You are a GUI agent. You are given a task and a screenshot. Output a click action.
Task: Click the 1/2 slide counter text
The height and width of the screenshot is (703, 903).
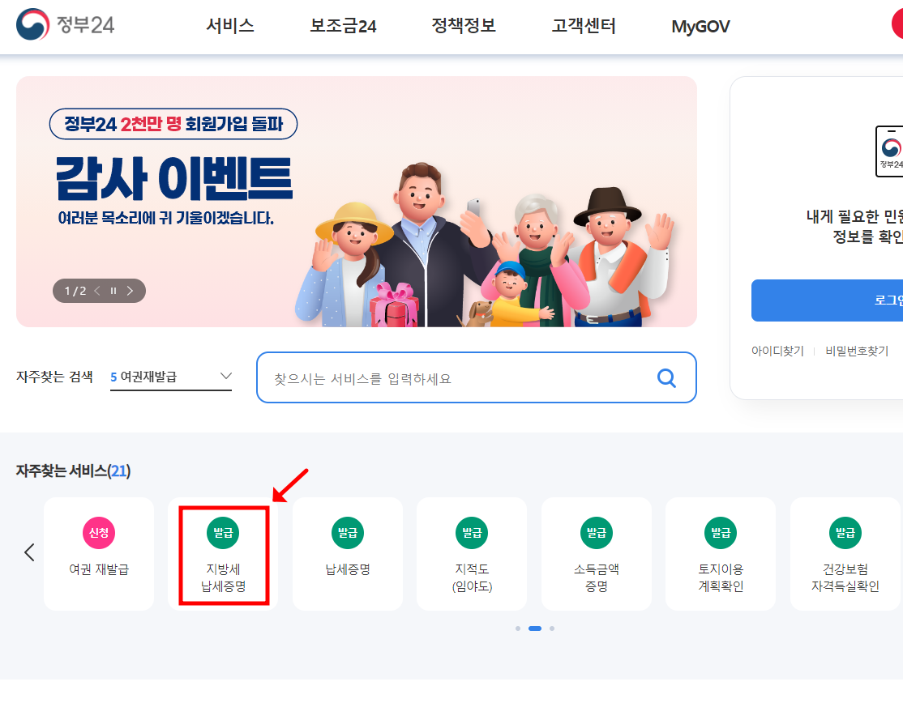tap(75, 291)
